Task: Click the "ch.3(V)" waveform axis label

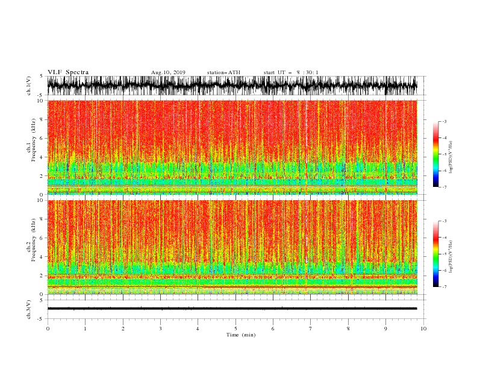Action: point(29,309)
